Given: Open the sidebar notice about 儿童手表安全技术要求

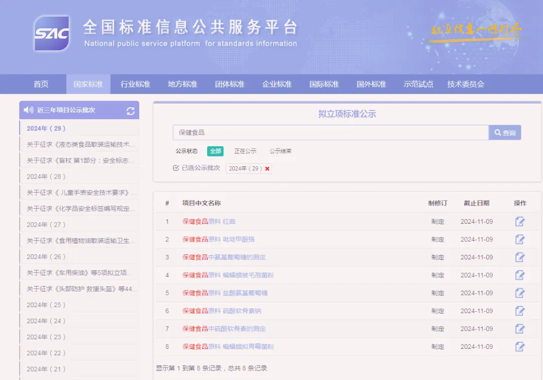Looking at the screenshot, I should (82, 193).
